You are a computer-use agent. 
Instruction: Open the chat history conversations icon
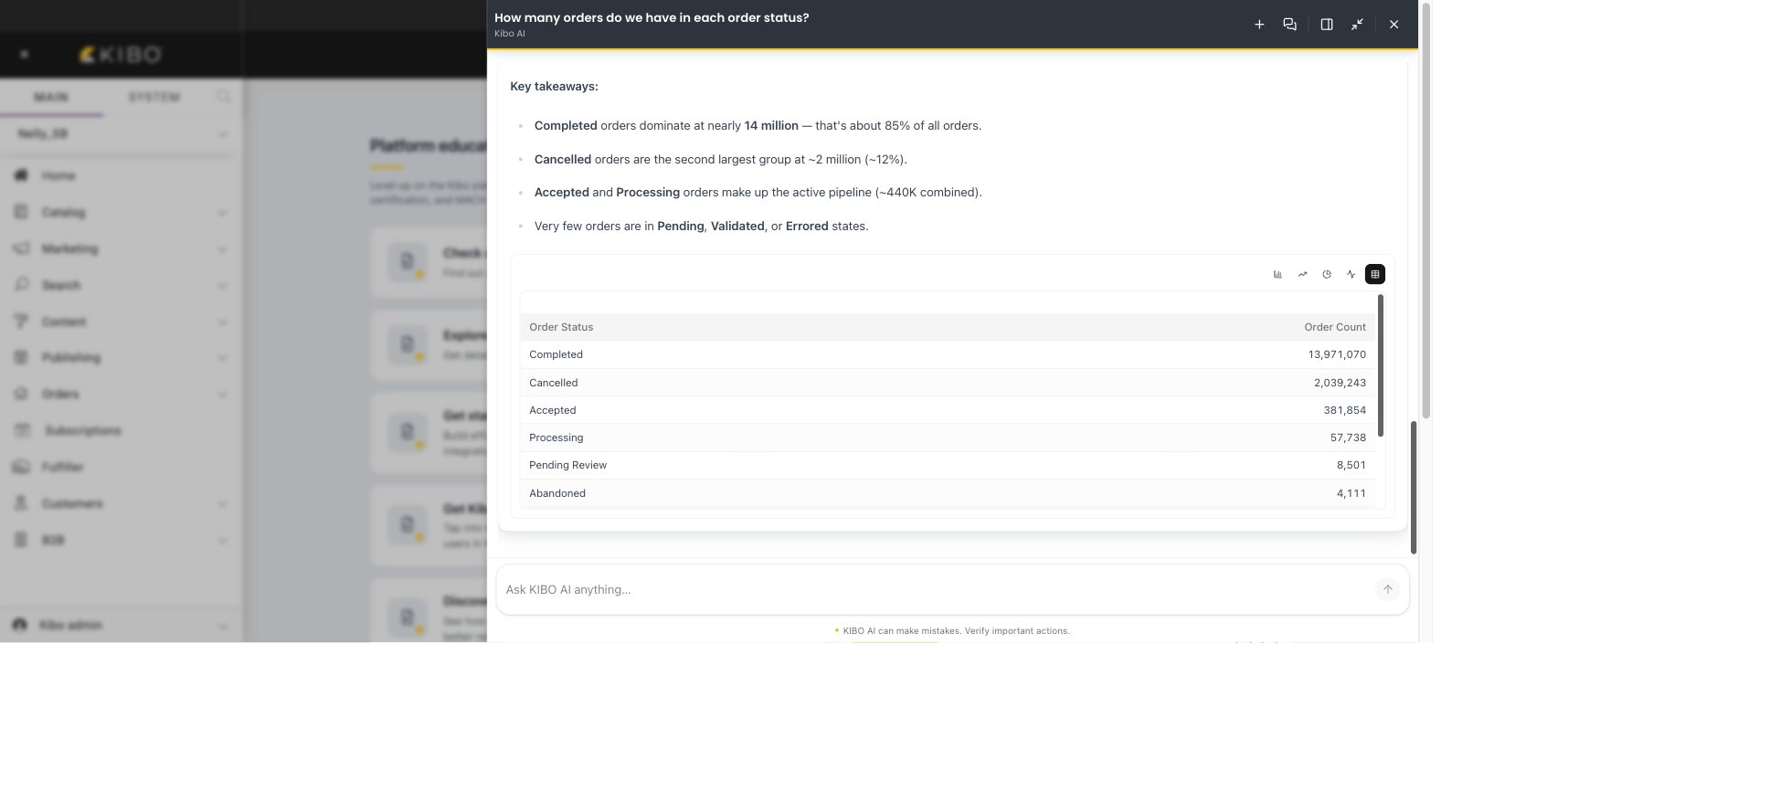[x=1289, y=25]
